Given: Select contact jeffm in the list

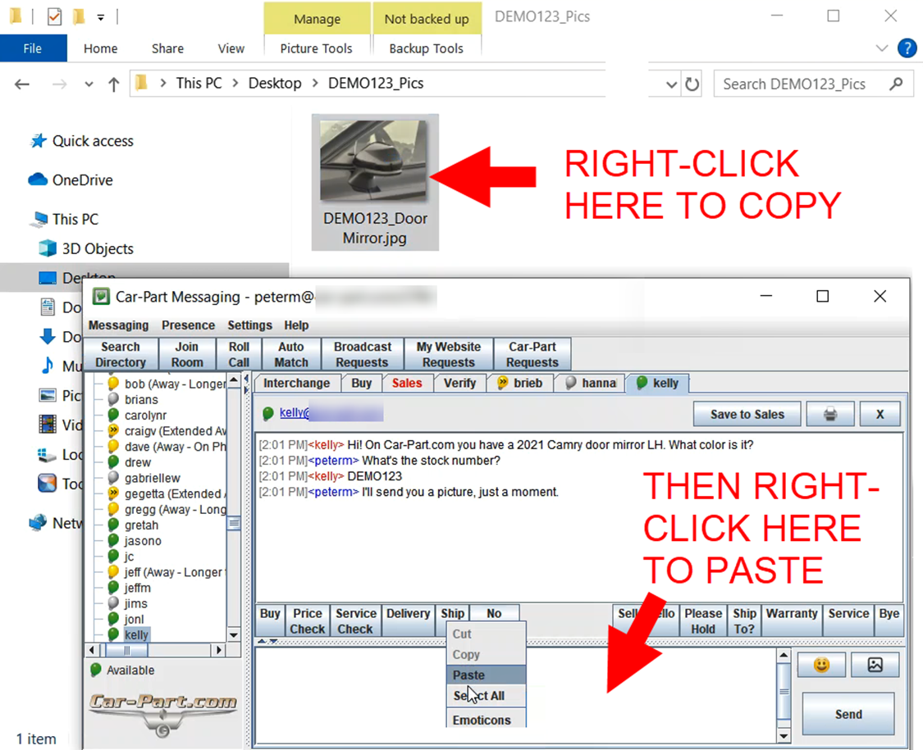Looking at the screenshot, I should (138, 588).
